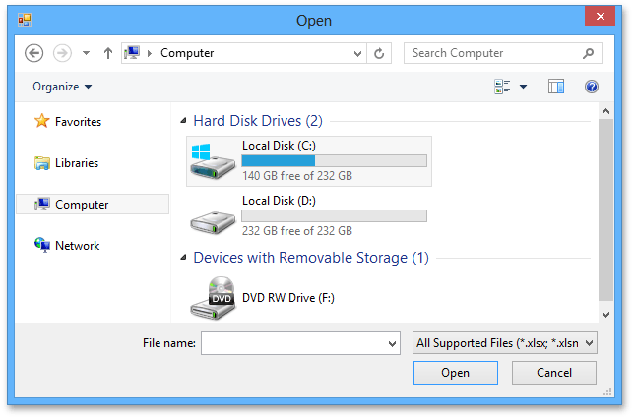635x420 pixels.
Task: Click the Back navigation arrow
Action: (34, 53)
